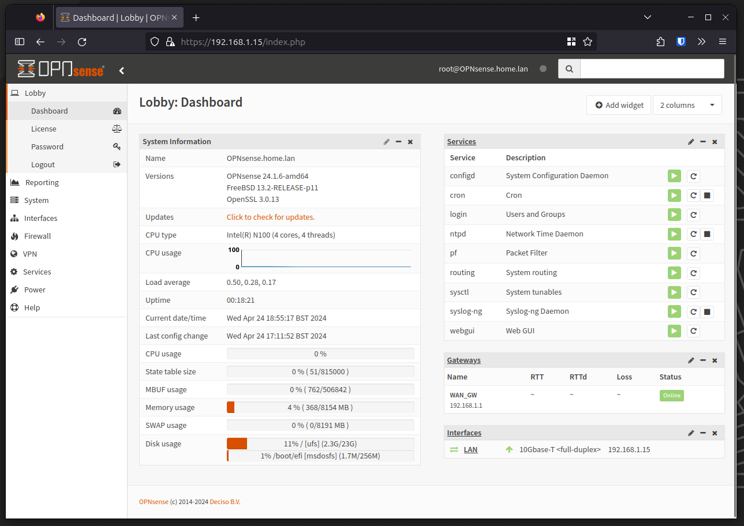This screenshot has width=744, height=526.
Task: Open Firefox application menu
Action: 723,42
